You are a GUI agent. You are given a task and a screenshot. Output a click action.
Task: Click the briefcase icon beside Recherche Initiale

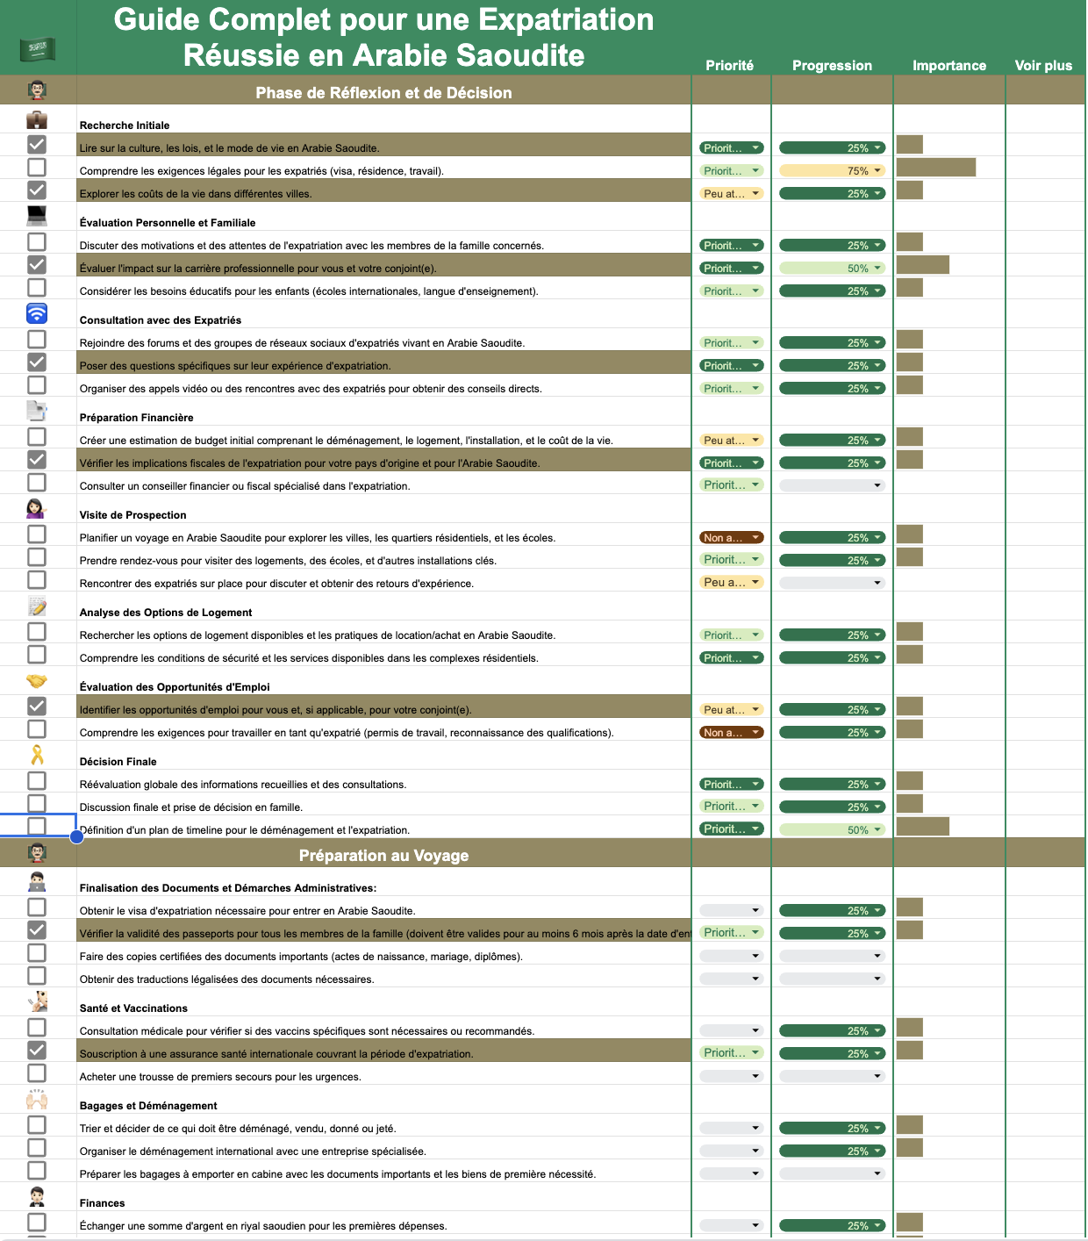[37, 119]
